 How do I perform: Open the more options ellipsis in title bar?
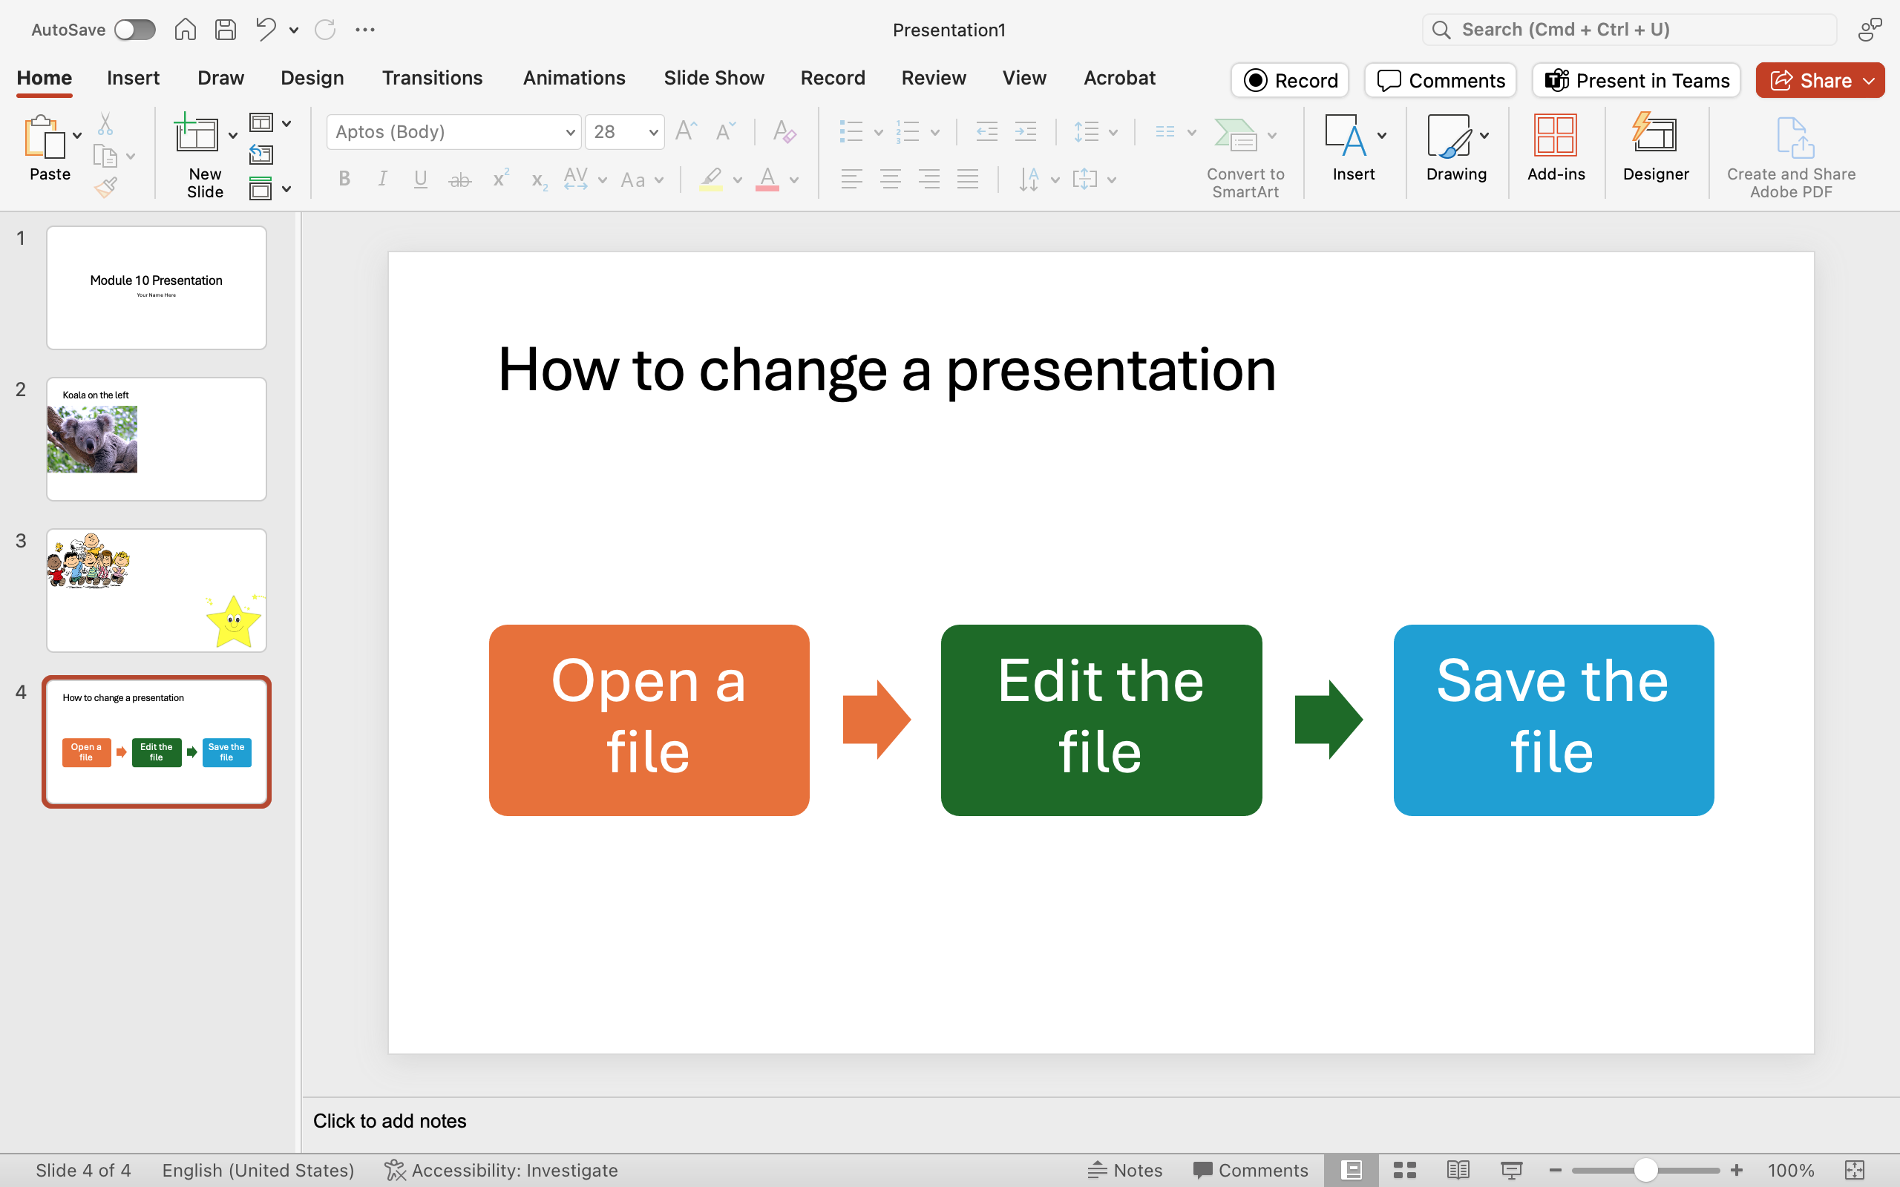click(365, 30)
